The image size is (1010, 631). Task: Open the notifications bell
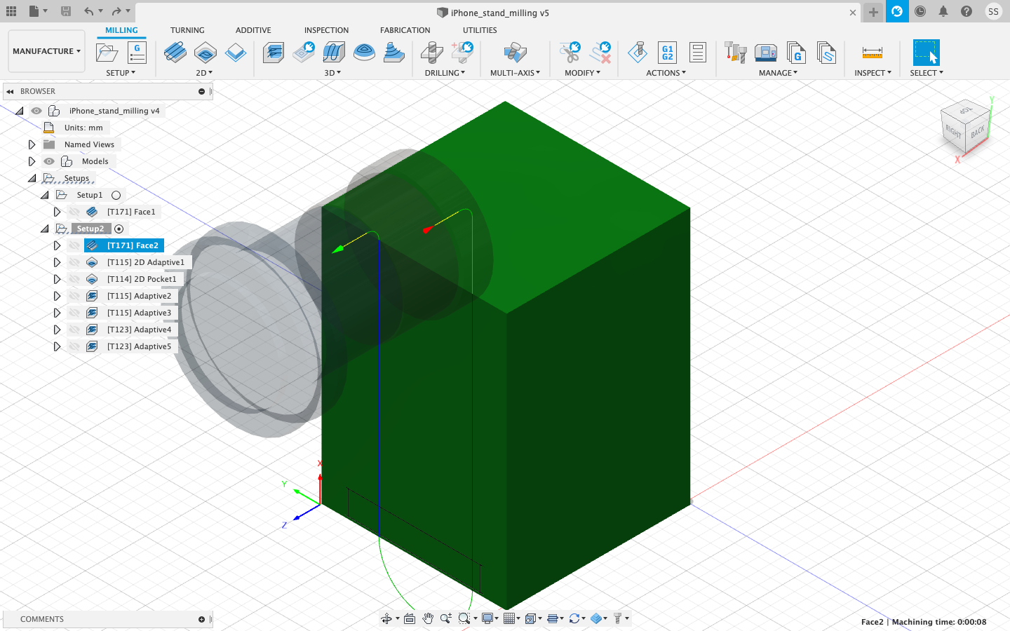coord(943,11)
